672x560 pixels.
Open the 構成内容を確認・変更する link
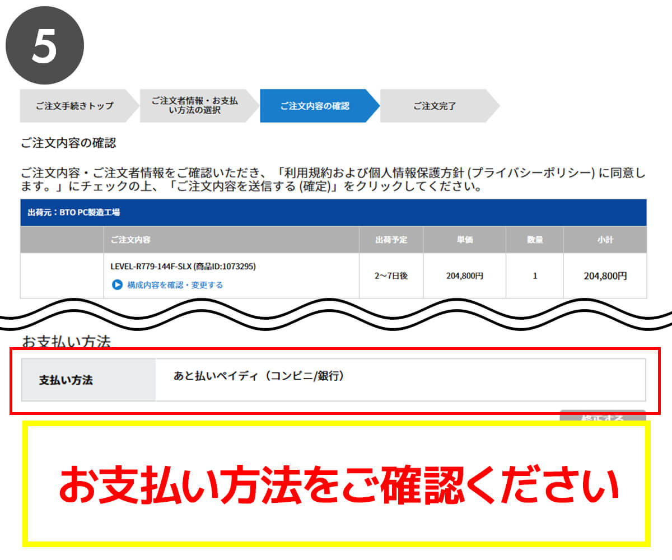pos(175,284)
